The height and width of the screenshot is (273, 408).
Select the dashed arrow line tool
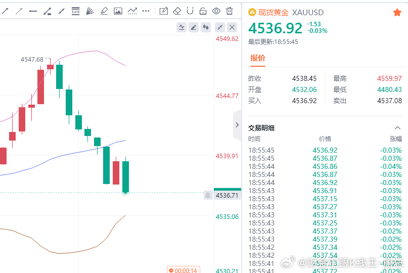[19, 11]
